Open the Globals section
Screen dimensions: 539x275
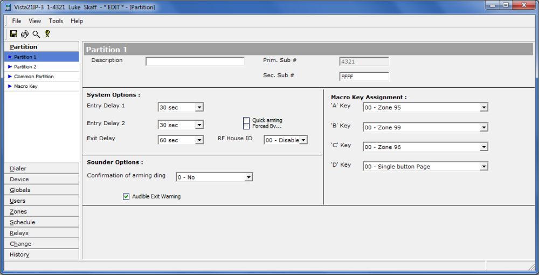point(42,190)
